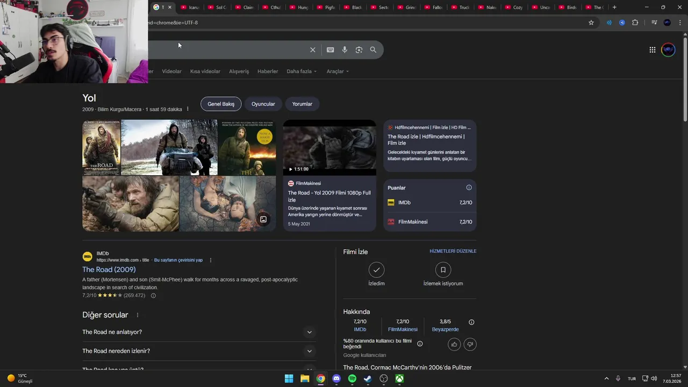View all images icon on photo grid

263,219
